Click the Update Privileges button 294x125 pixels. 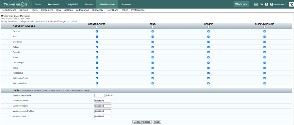(x=142, y=122)
